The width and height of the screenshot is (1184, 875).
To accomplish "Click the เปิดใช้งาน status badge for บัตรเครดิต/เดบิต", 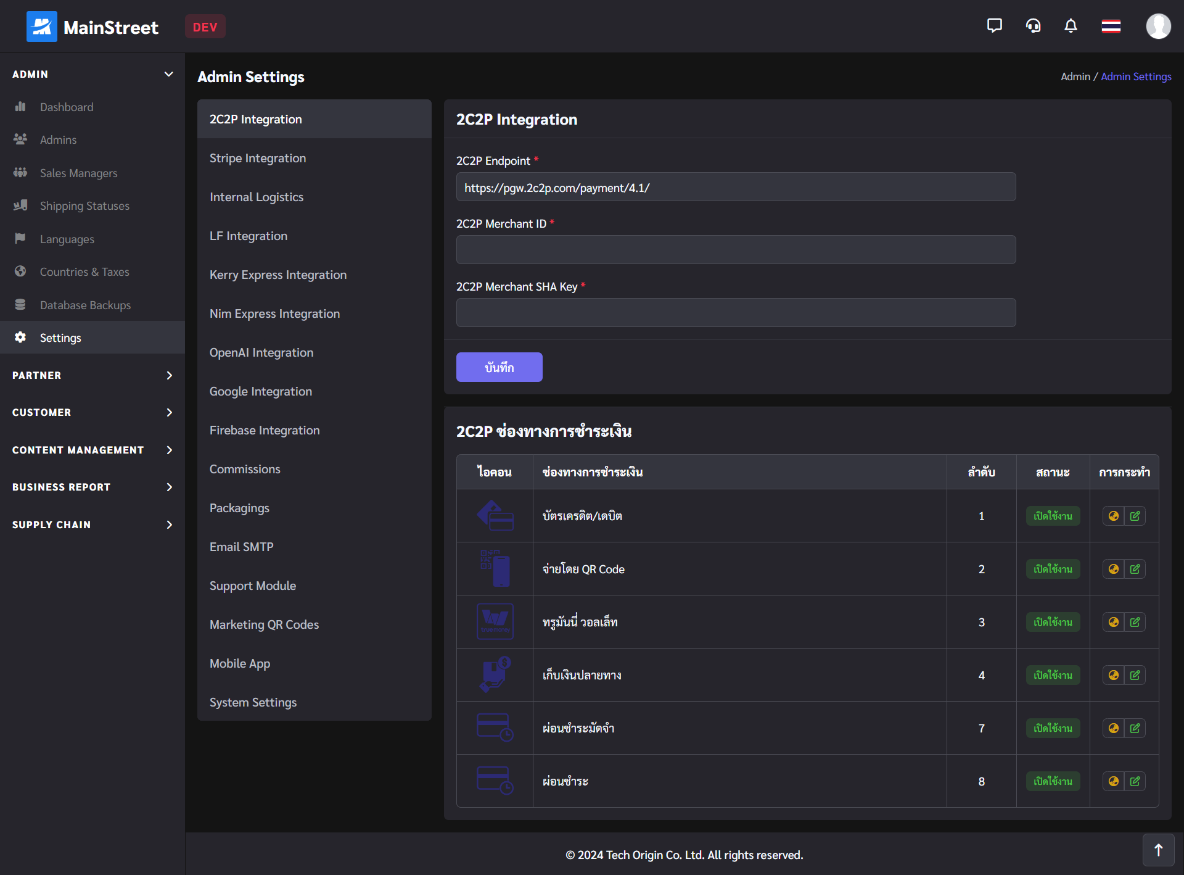I will 1053,516.
